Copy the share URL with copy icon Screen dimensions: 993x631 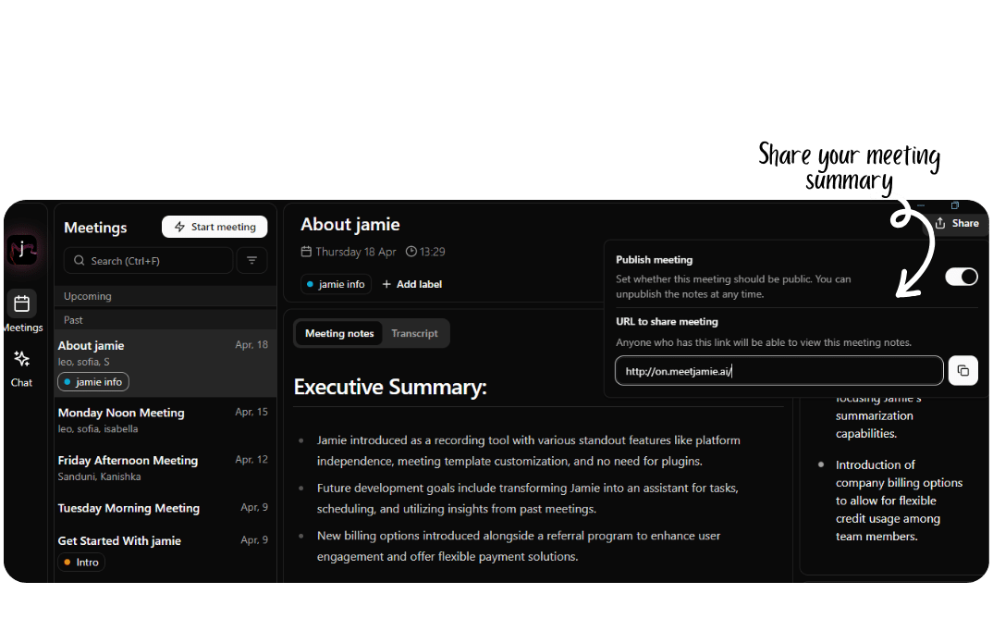962,371
